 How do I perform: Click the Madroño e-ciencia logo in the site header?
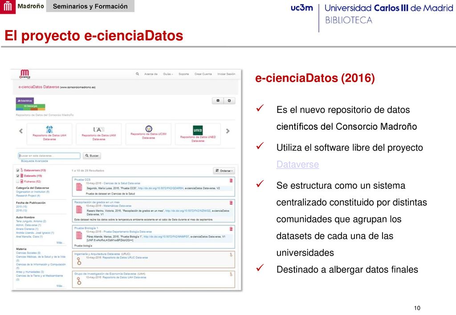coord(25,74)
